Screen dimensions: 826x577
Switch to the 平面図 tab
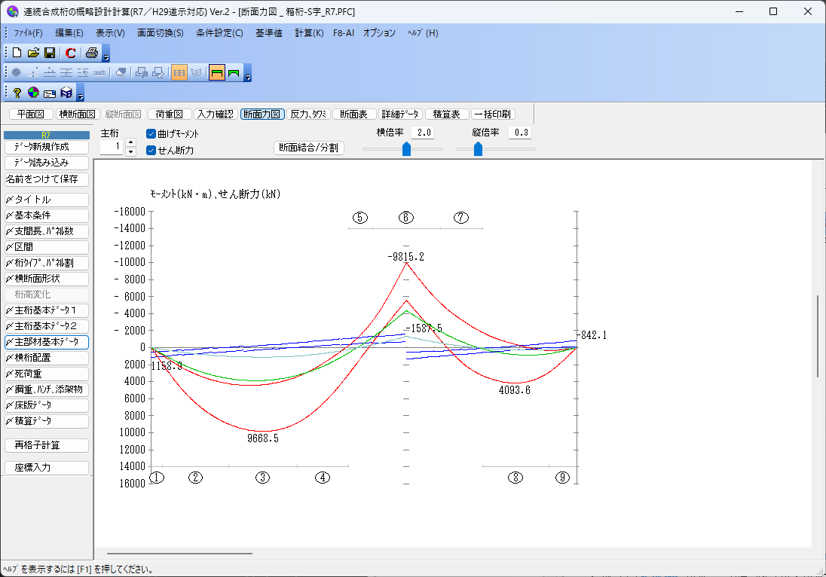tap(31, 114)
